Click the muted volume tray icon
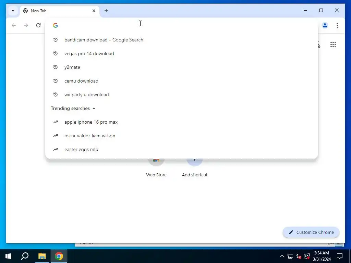This screenshot has width=351, height=263. point(298,256)
